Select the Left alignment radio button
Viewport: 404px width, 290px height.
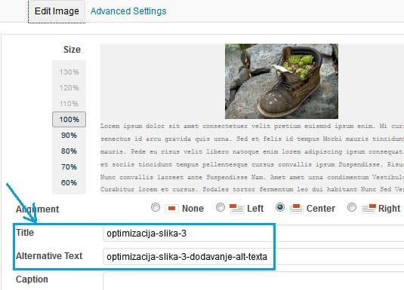[221, 207]
